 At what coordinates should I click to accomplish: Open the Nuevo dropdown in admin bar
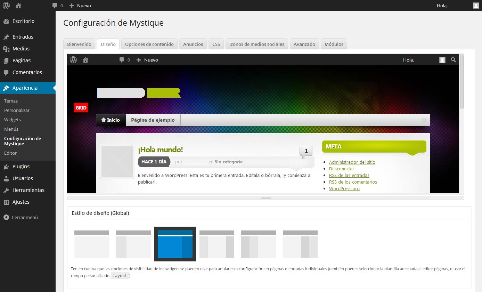(x=80, y=6)
